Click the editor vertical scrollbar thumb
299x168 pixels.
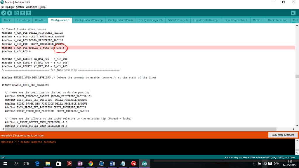click(297, 76)
